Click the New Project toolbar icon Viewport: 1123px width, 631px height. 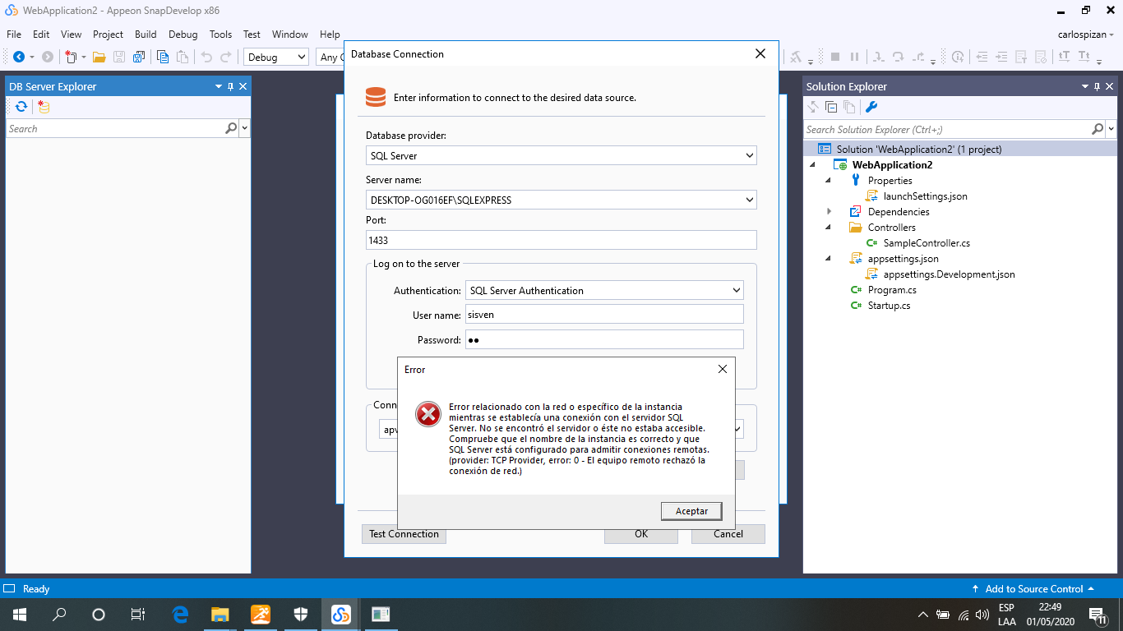coord(72,57)
